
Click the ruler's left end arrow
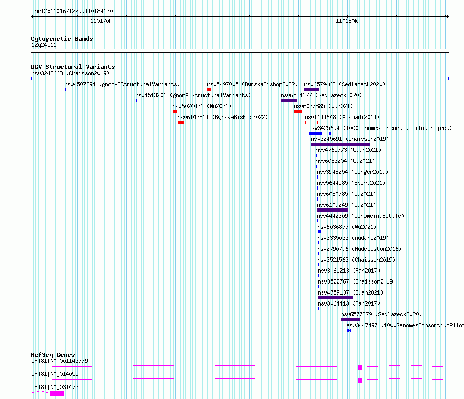(32, 17)
